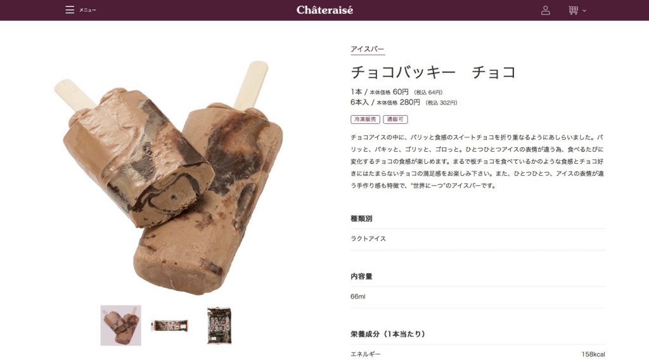
Task: Click the product title チョコバッキー チョコ
Action: tap(434, 72)
